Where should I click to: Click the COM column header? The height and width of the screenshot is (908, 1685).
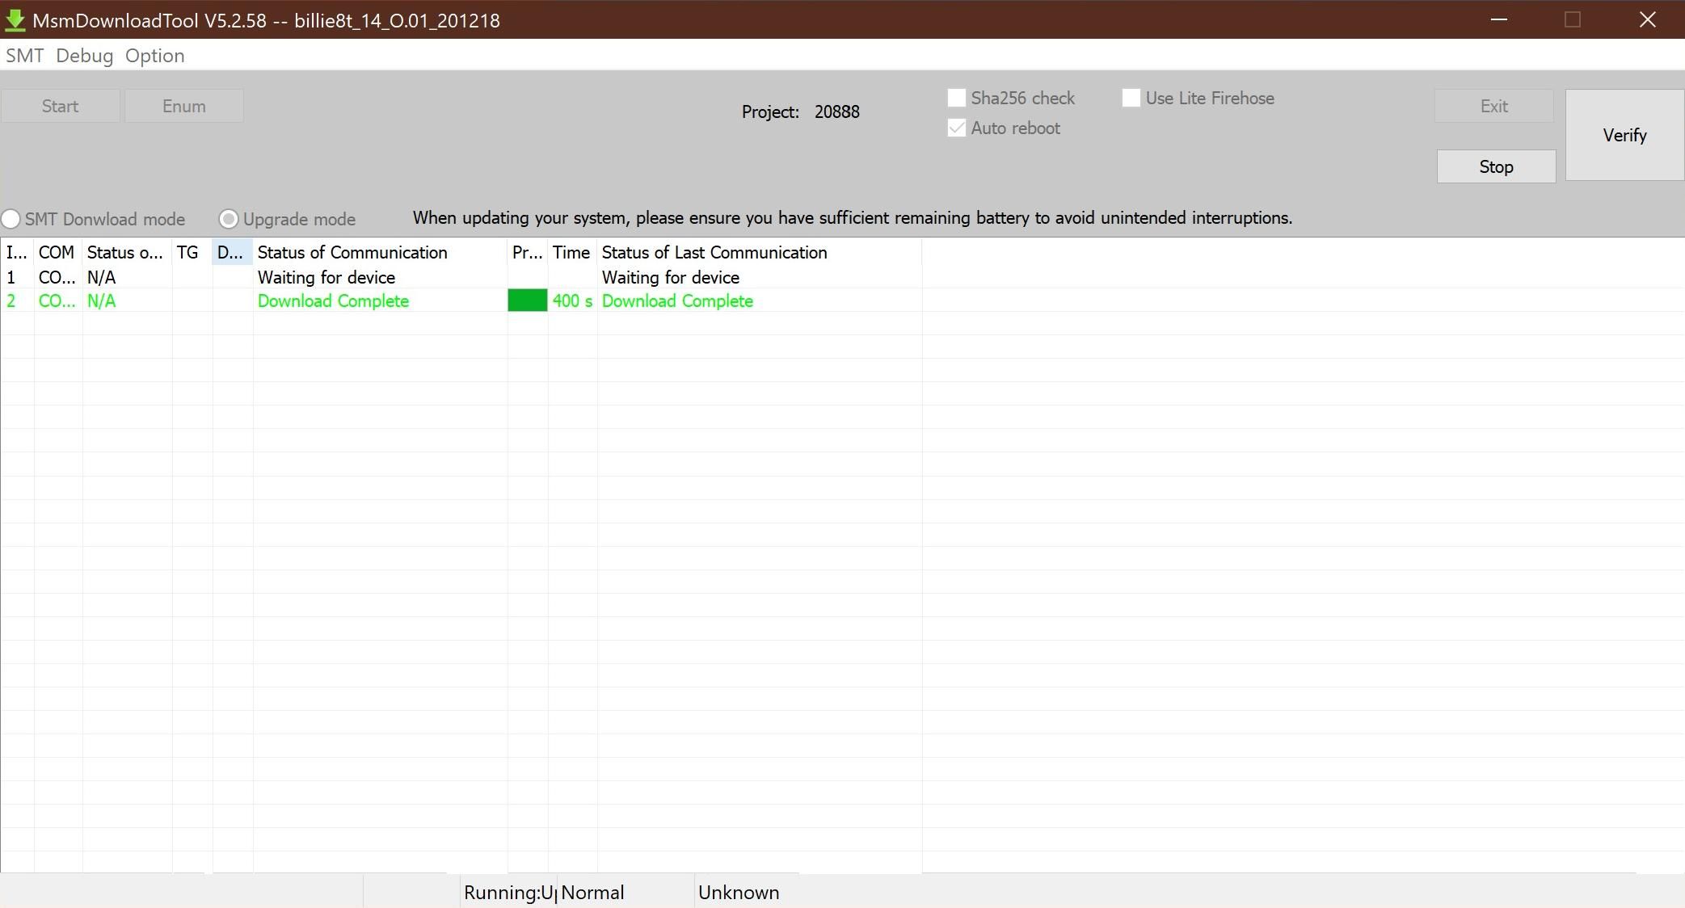56,252
